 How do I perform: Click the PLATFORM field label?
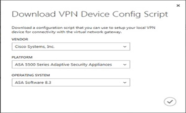[x=22, y=57]
